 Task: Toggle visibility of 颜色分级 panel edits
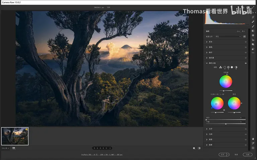[x=246, y=63]
